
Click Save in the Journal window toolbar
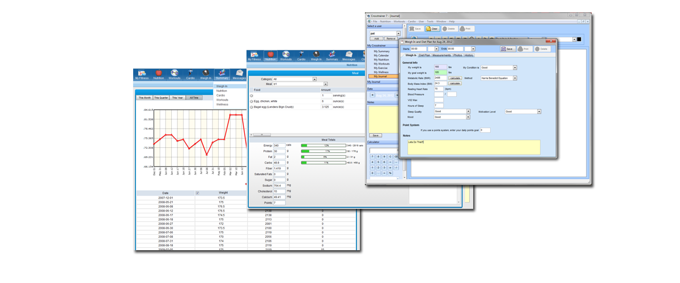tap(415, 28)
